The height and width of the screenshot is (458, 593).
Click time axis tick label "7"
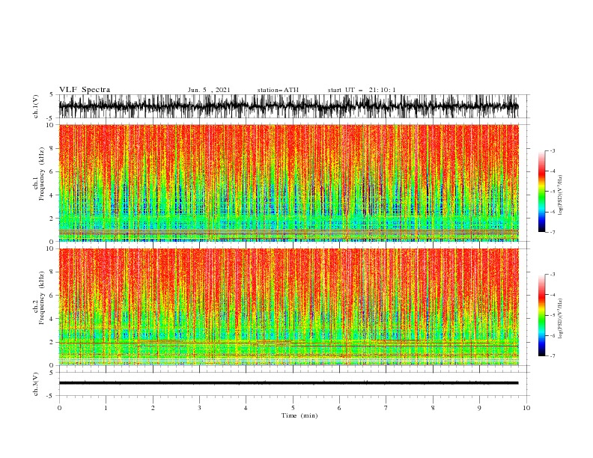tap(386, 408)
